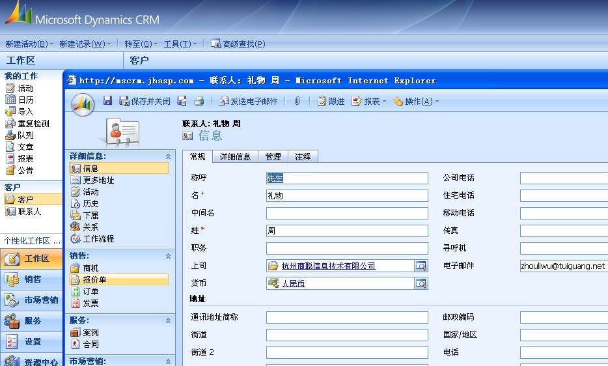Open Duplicate Detection (重复检测)

coord(27,124)
